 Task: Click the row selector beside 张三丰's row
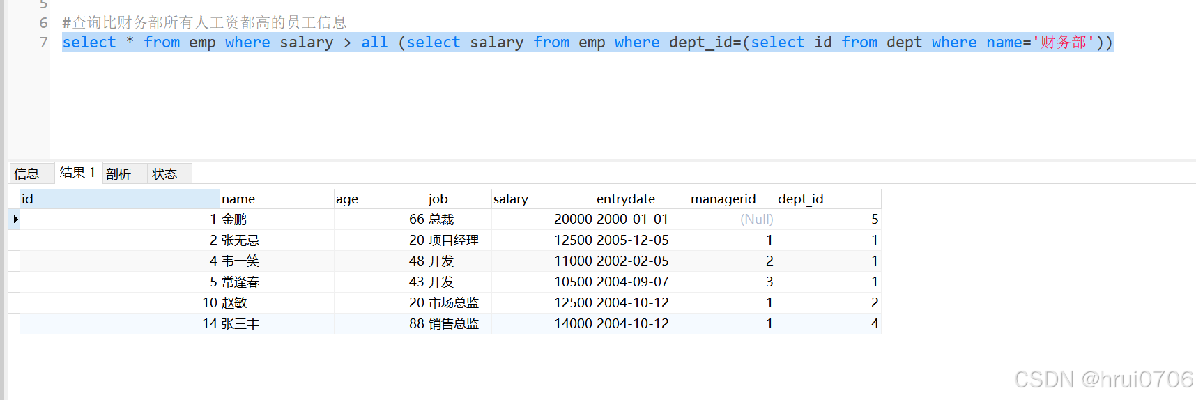pyautogui.click(x=15, y=324)
